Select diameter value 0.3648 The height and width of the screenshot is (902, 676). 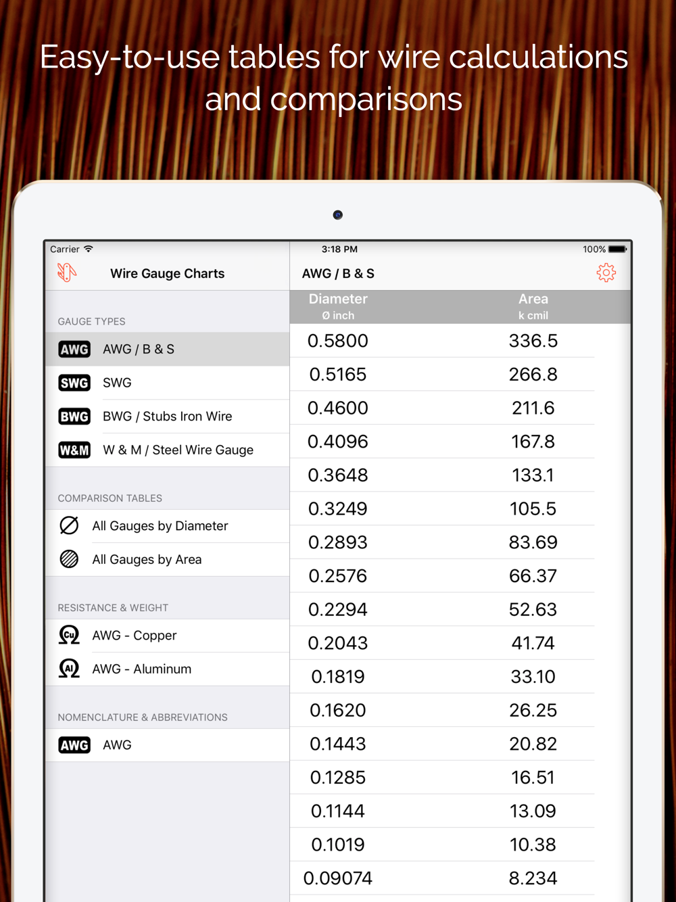click(x=338, y=475)
